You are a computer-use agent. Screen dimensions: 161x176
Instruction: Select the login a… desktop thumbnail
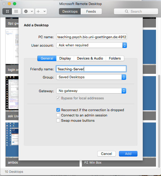tap(12, 47)
